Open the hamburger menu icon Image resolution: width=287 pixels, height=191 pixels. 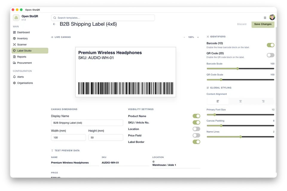(x=265, y=18)
